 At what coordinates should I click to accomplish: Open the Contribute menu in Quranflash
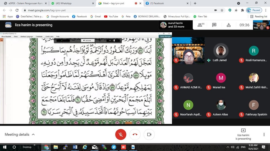click(39, 37)
